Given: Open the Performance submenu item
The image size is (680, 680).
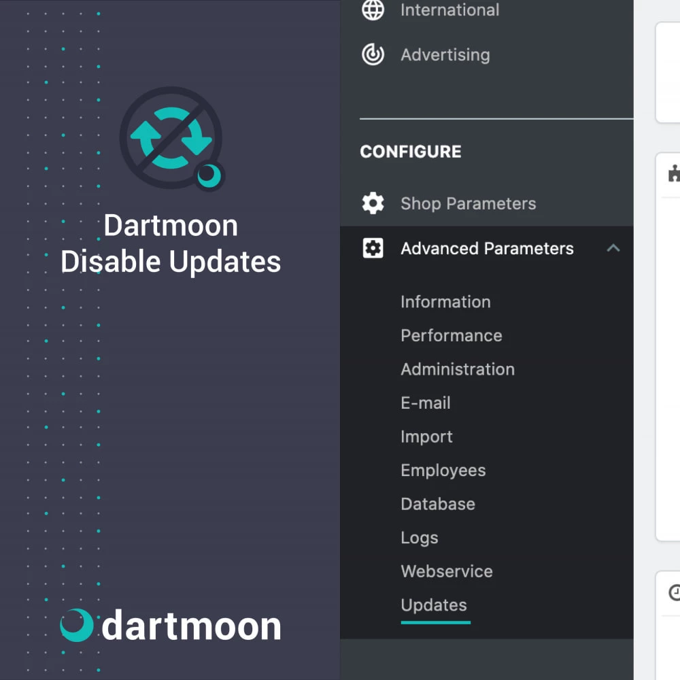Looking at the screenshot, I should tap(452, 336).
